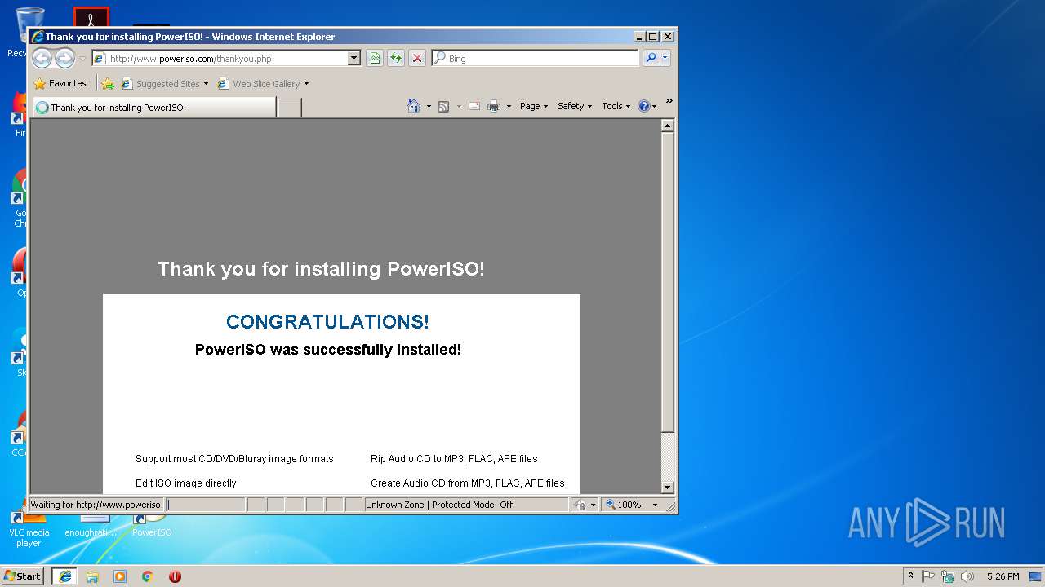Click the 'CONGRATULATIONS!' heading text
Viewport: 1045px width, 587px height.
point(327,322)
